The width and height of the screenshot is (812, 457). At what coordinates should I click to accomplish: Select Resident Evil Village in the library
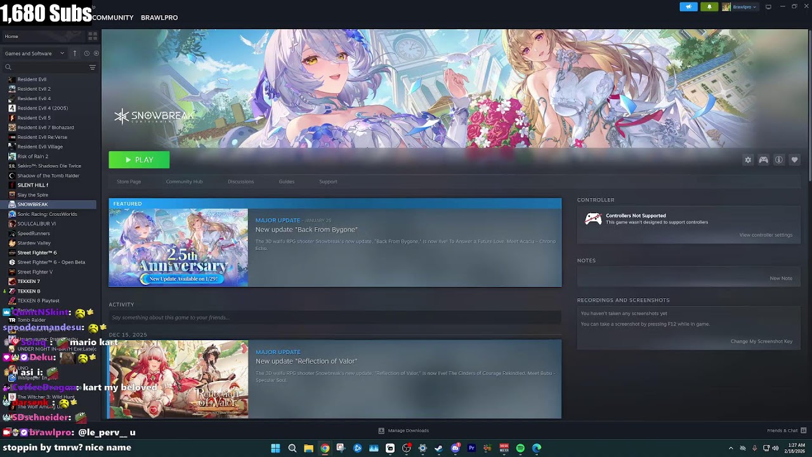40,147
